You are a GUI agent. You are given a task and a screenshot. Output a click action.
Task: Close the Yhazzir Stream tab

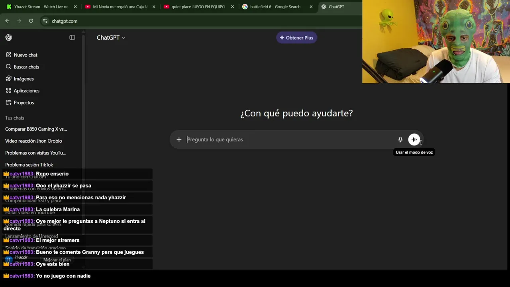coord(75,7)
